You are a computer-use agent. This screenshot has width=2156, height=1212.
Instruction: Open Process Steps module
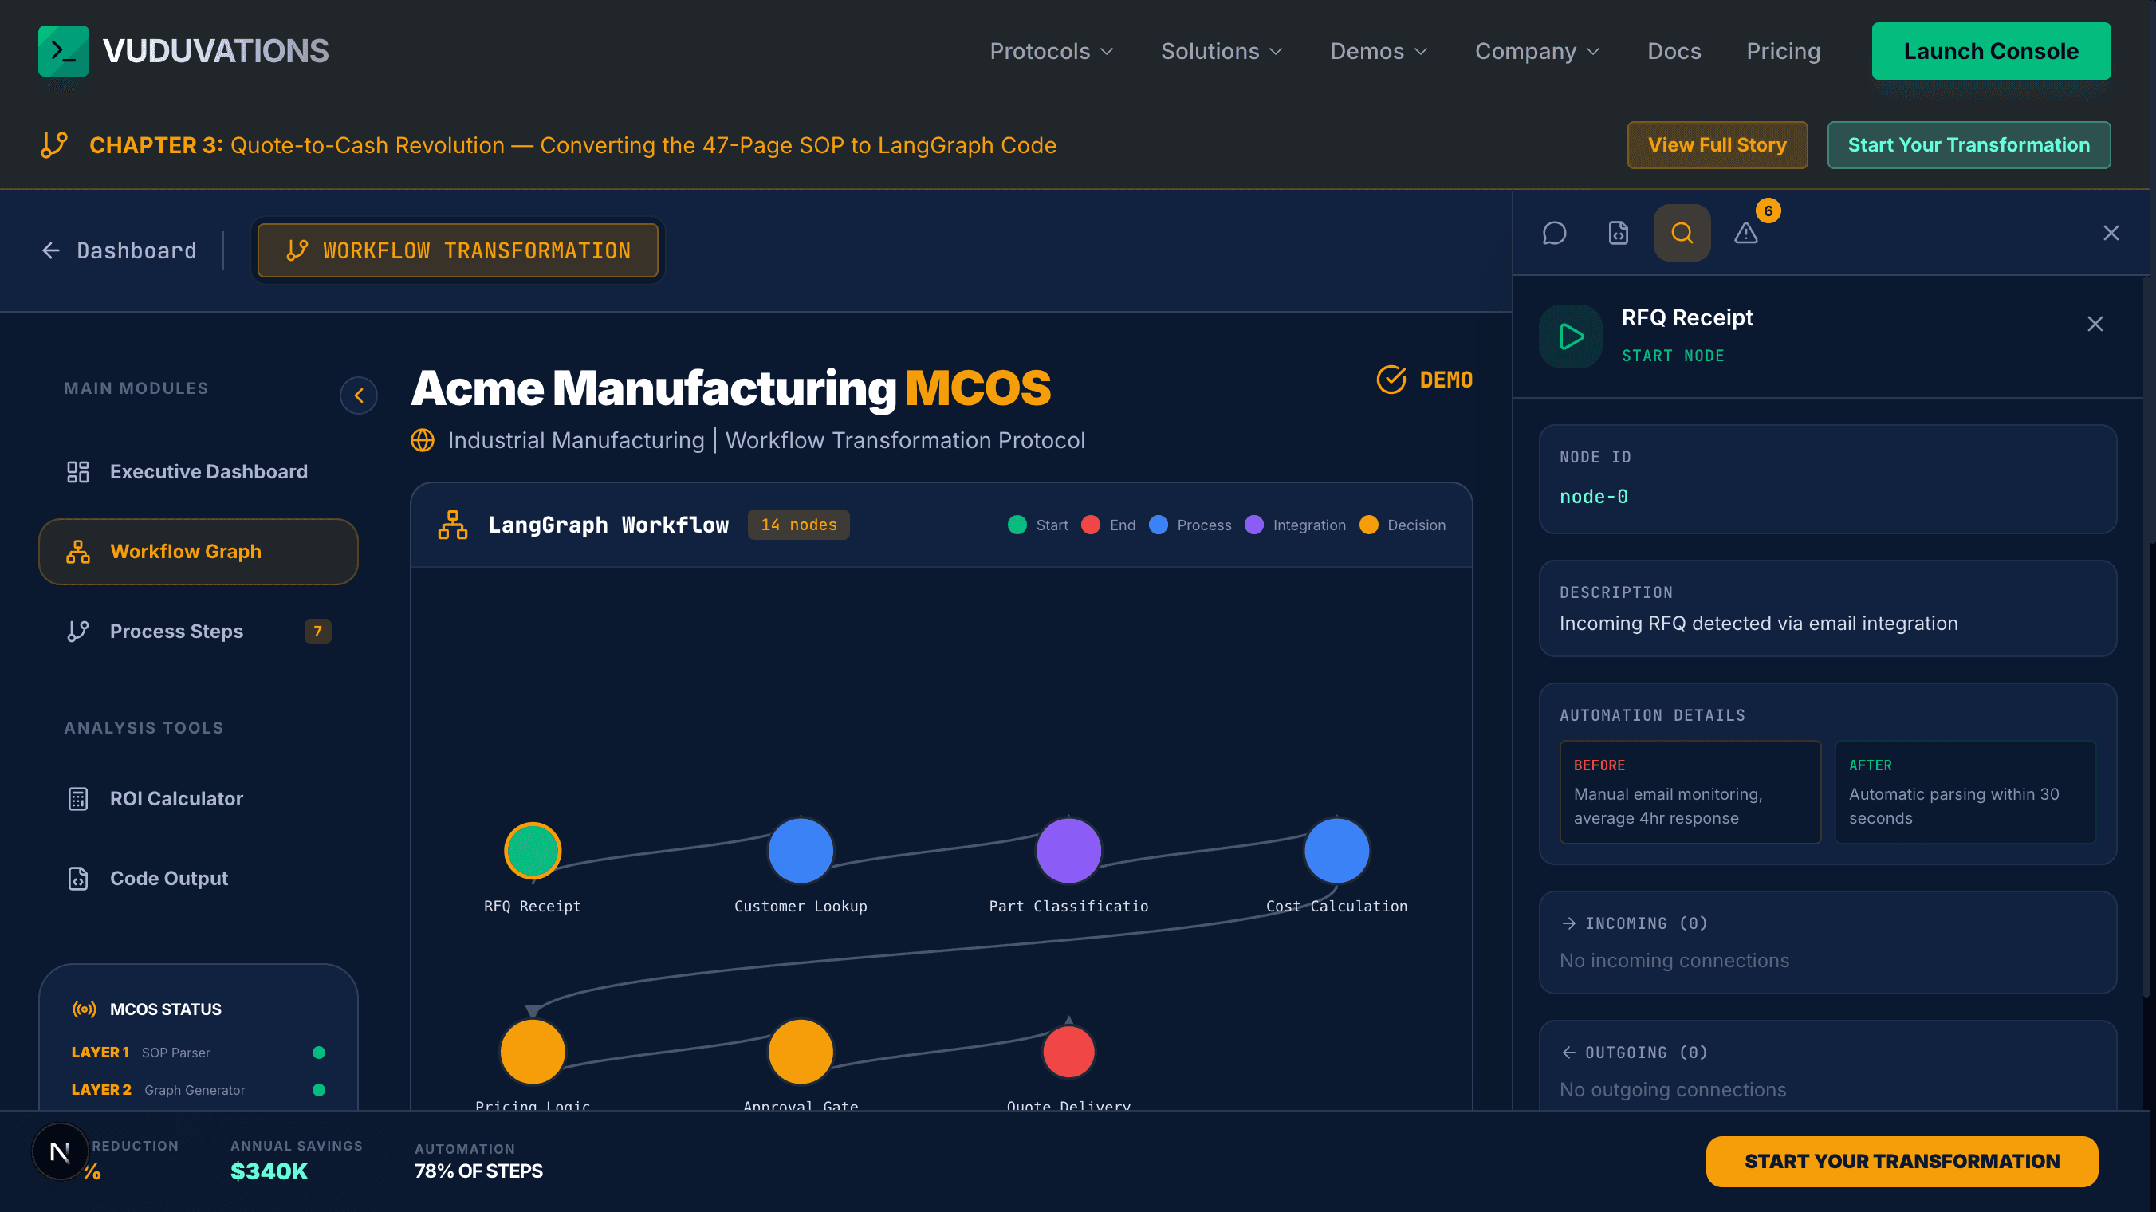(199, 631)
